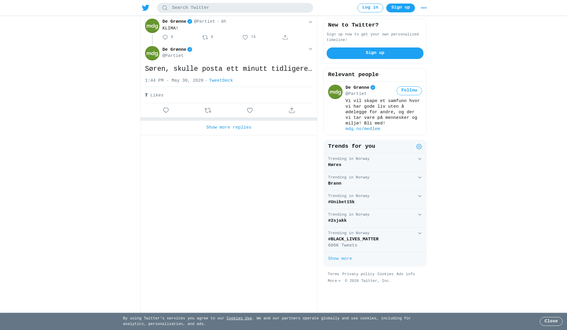Image resolution: width=567 pixels, height=330 pixels.
Task: Expand the Høres trend options
Action: tap(420, 159)
